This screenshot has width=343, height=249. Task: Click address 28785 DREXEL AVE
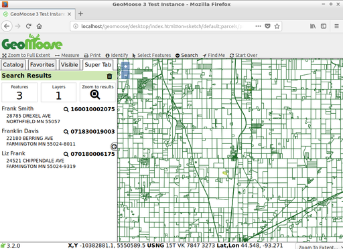coord(29,116)
